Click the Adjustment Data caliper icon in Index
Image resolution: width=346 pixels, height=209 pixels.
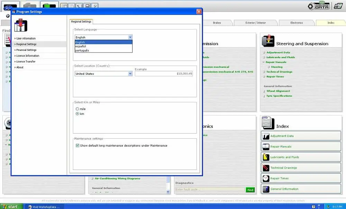coord(266,136)
